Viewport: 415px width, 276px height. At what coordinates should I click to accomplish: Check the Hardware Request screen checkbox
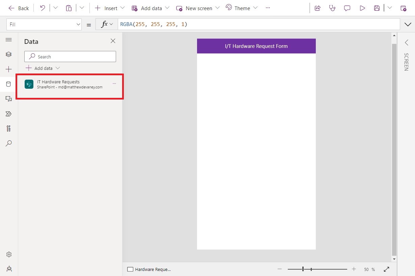[130, 269]
